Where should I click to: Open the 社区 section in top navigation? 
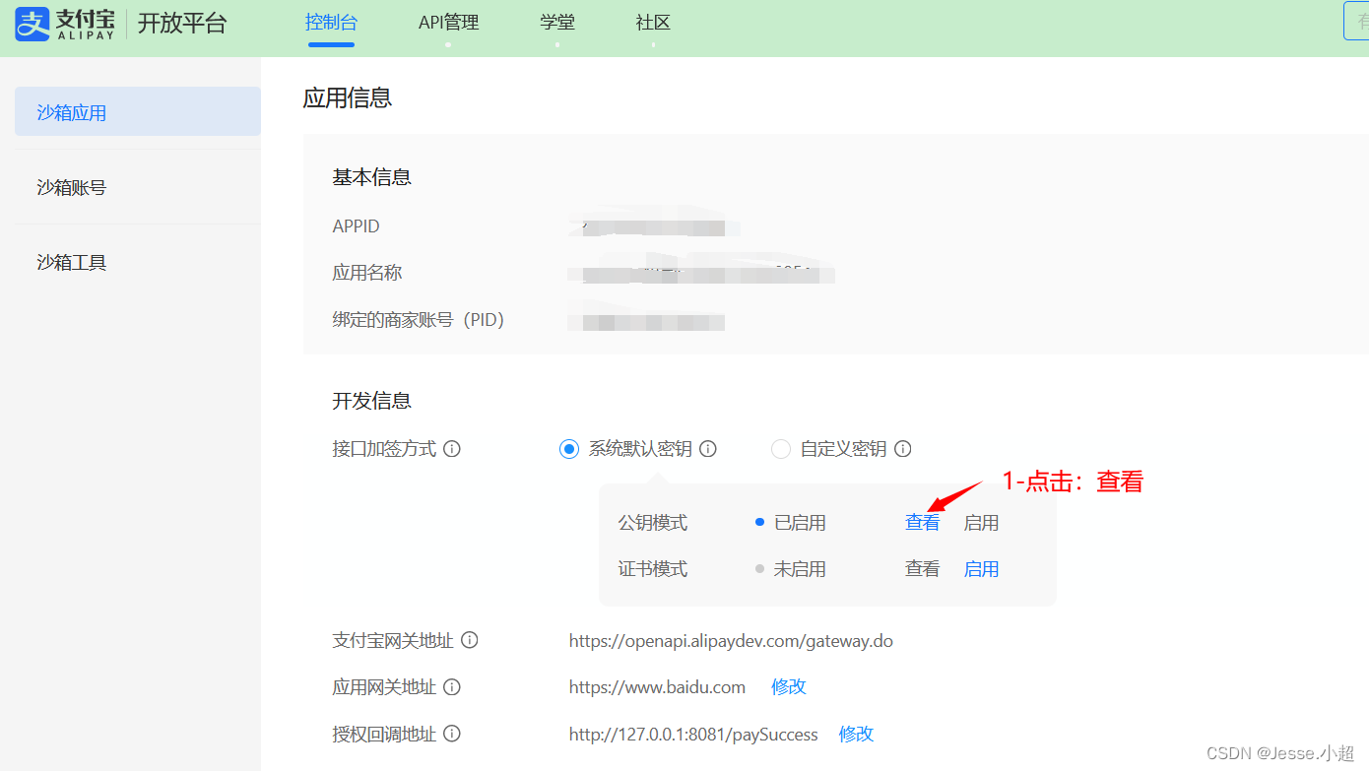pos(653,22)
